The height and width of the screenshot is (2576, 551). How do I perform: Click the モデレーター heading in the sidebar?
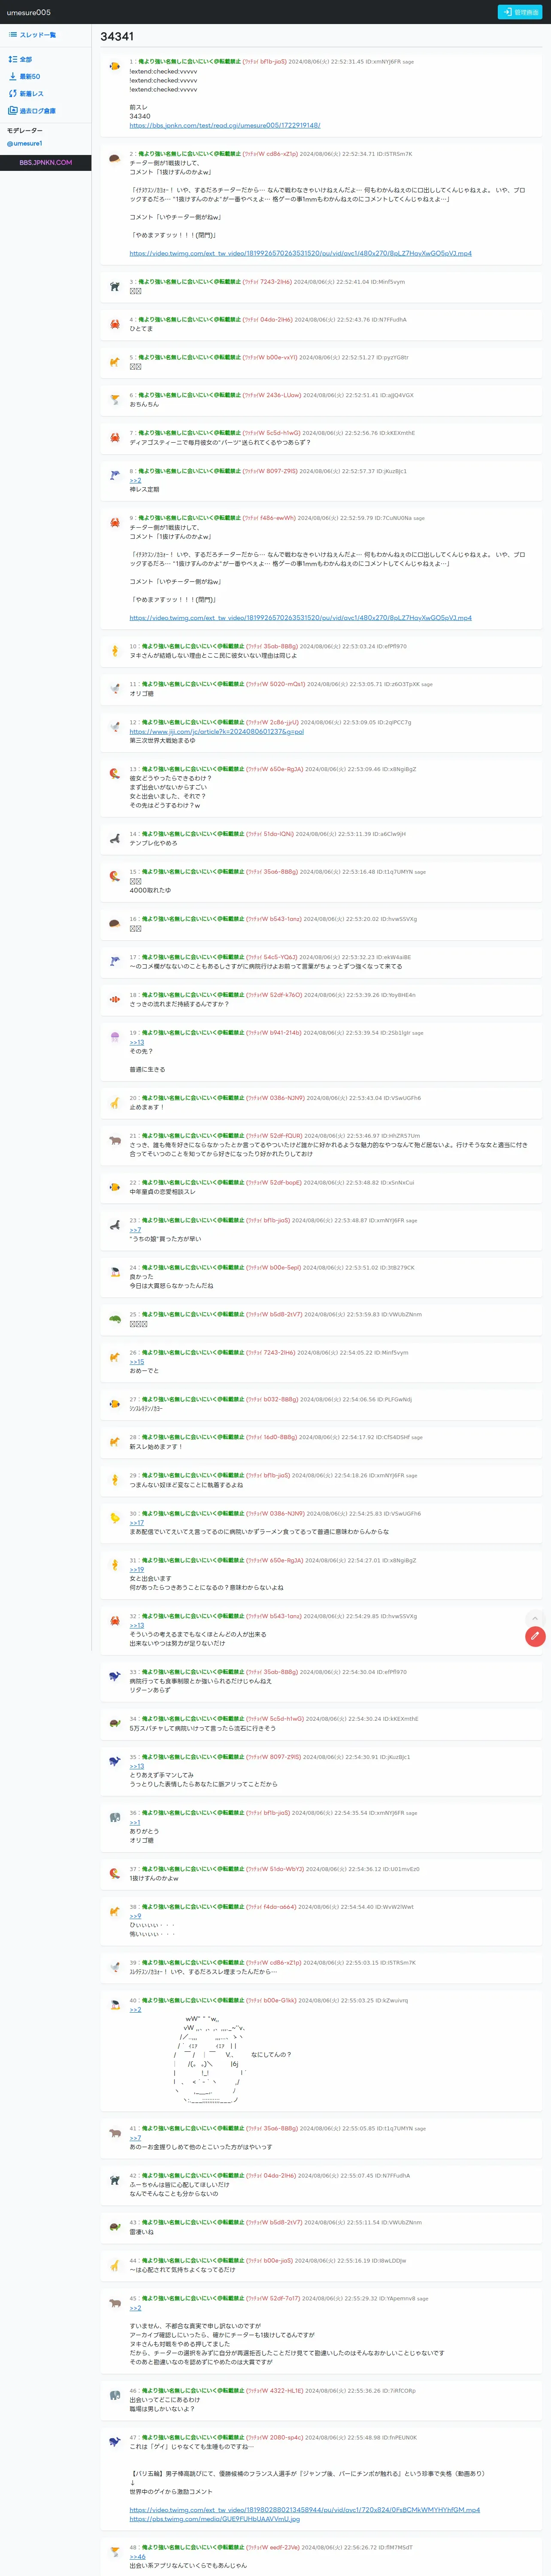click(25, 130)
